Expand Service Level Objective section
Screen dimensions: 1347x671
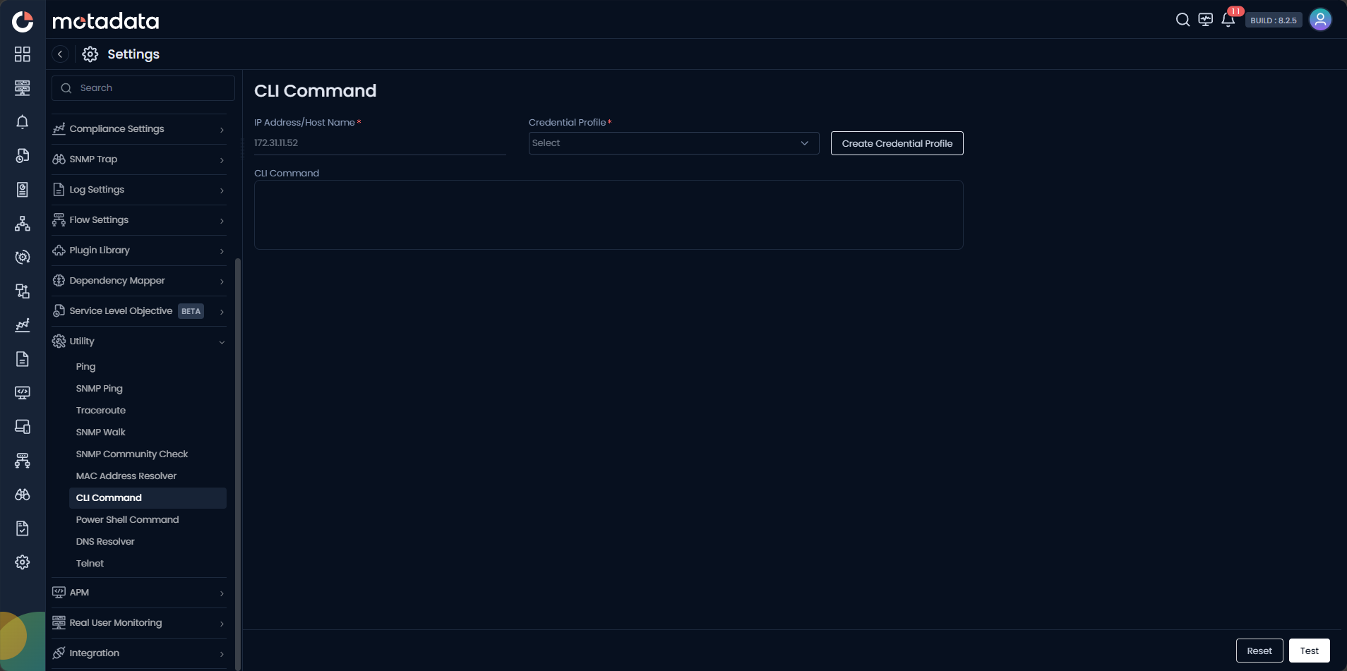[x=139, y=311]
